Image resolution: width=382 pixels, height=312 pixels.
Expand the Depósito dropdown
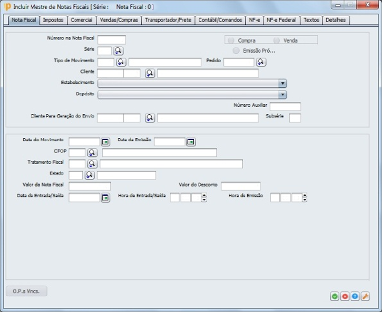[x=282, y=94]
